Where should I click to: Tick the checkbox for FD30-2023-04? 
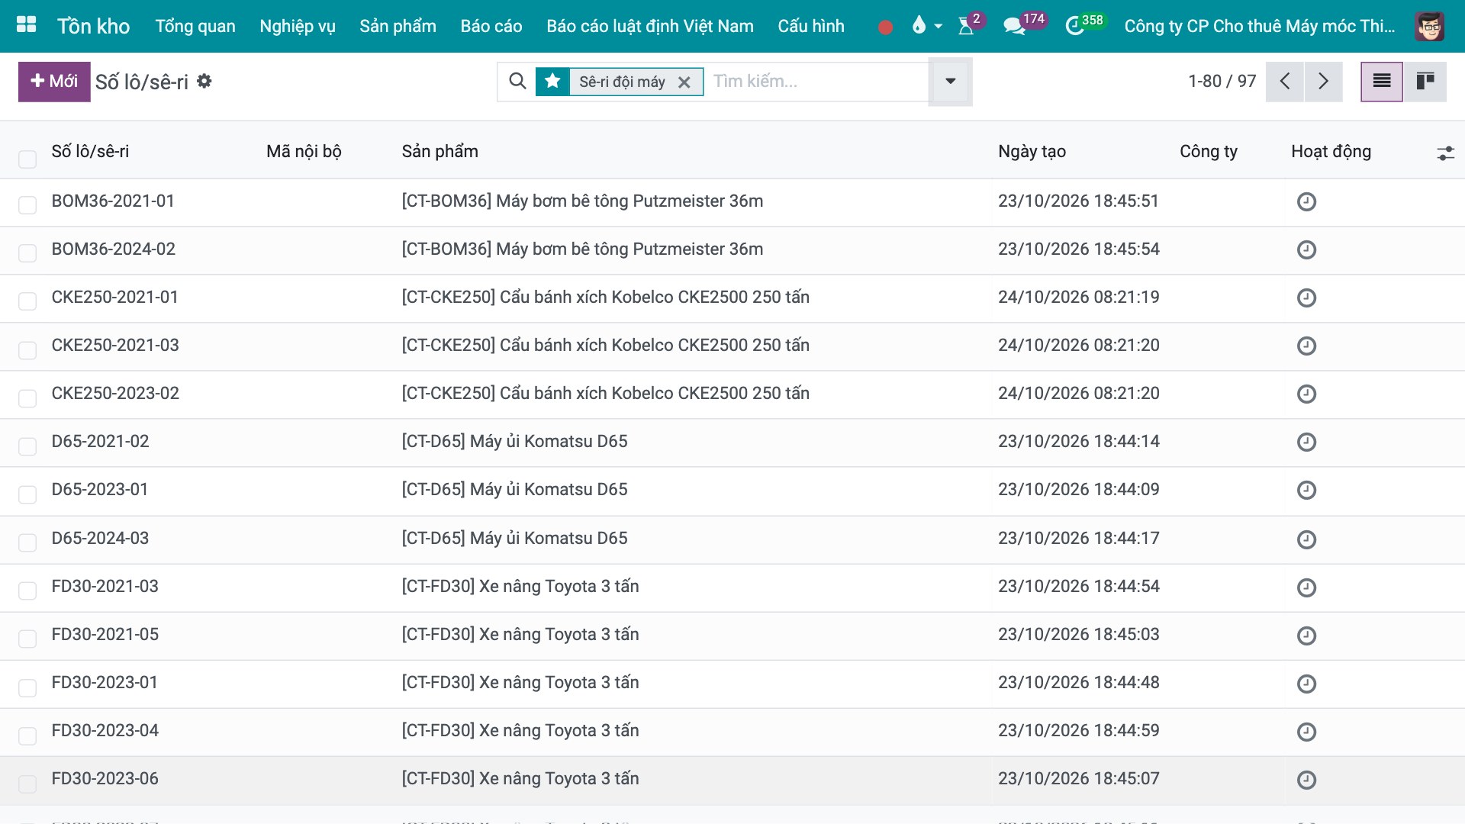(27, 735)
